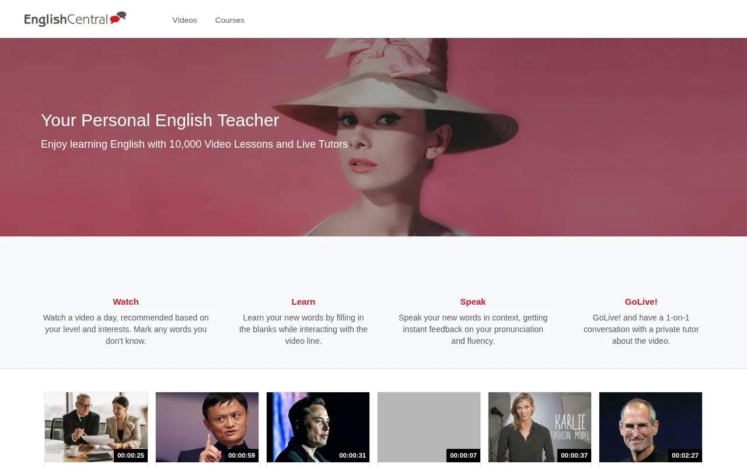Click the 'Speak your new words in context' description
Image resolution: width=747 pixels, height=467 pixels.
pyautogui.click(x=473, y=329)
